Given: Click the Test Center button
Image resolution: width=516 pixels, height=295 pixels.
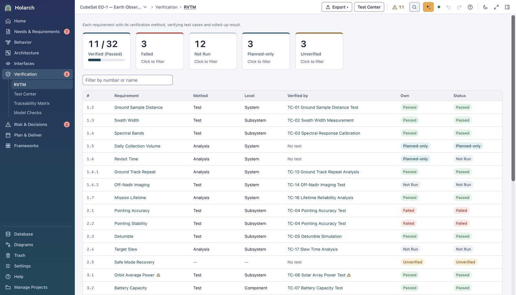Looking at the screenshot, I should [369, 7].
